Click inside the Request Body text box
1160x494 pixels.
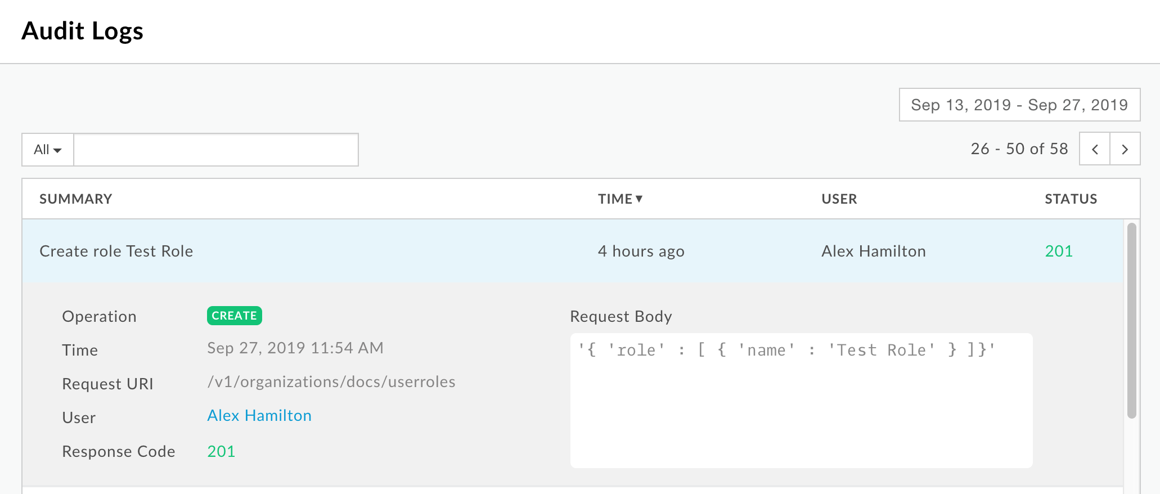(801, 411)
